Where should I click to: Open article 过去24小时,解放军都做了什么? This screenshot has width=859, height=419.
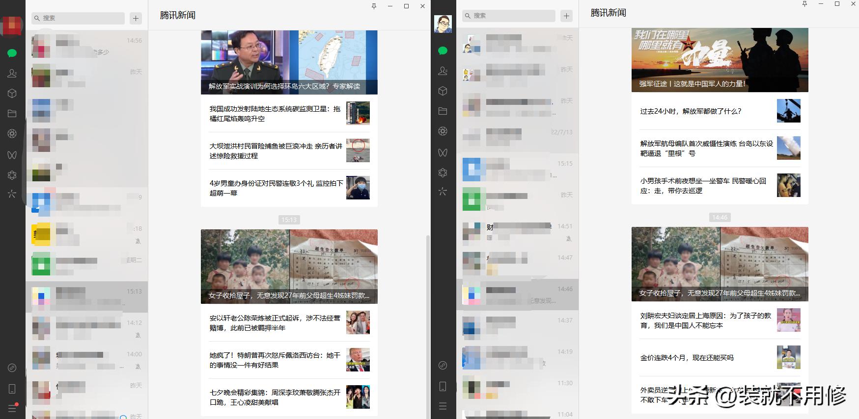click(x=720, y=111)
